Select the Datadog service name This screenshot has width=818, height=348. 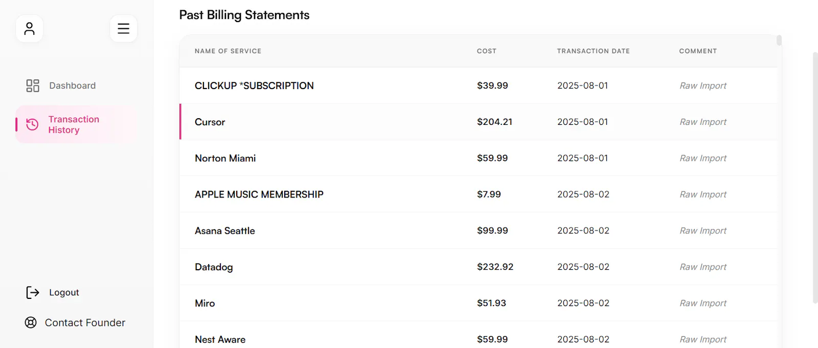click(x=214, y=267)
